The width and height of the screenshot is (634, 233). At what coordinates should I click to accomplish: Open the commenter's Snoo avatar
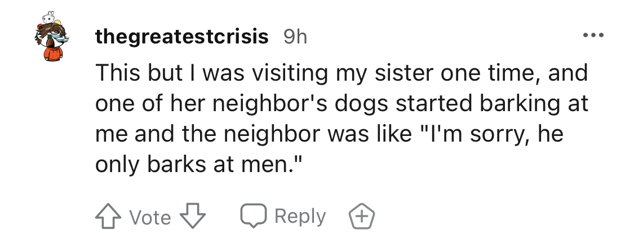[52, 37]
